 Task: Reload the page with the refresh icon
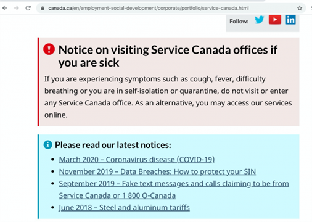[28, 8]
